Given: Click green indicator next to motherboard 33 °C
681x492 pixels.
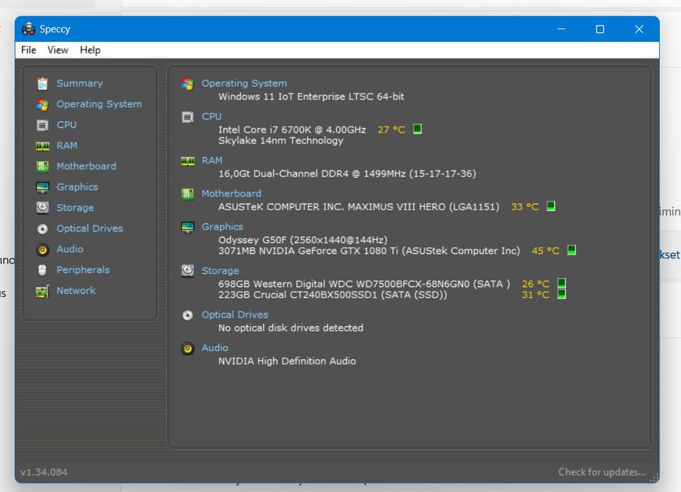Looking at the screenshot, I should (550, 206).
